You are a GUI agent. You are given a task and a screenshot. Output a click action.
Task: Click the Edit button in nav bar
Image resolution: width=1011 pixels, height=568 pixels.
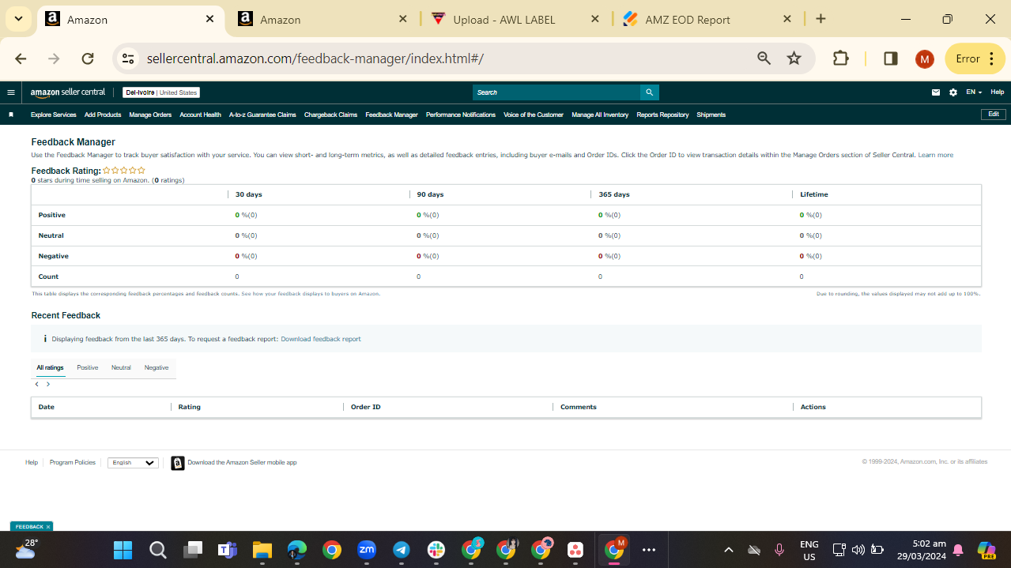click(x=994, y=114)
